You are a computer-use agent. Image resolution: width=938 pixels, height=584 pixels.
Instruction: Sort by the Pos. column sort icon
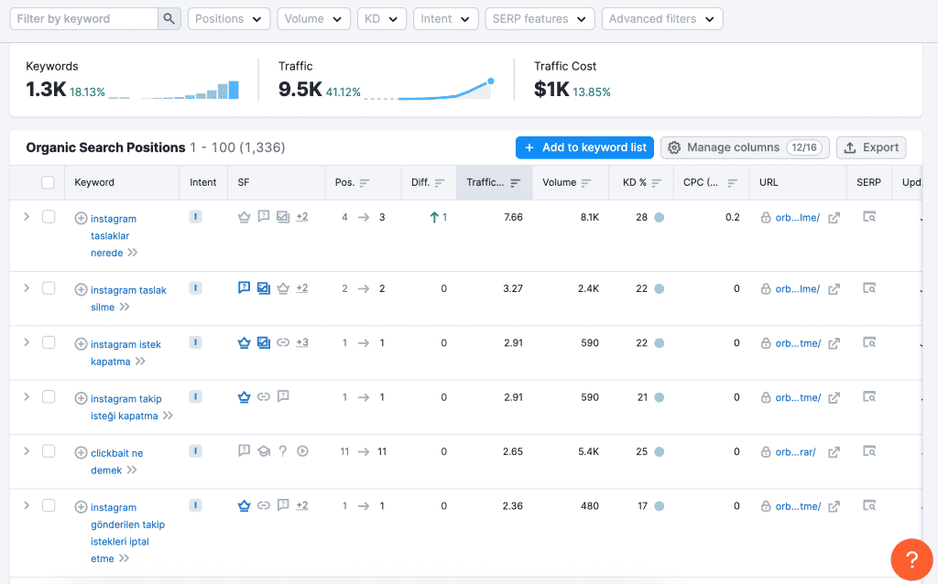tap(365, 183)
